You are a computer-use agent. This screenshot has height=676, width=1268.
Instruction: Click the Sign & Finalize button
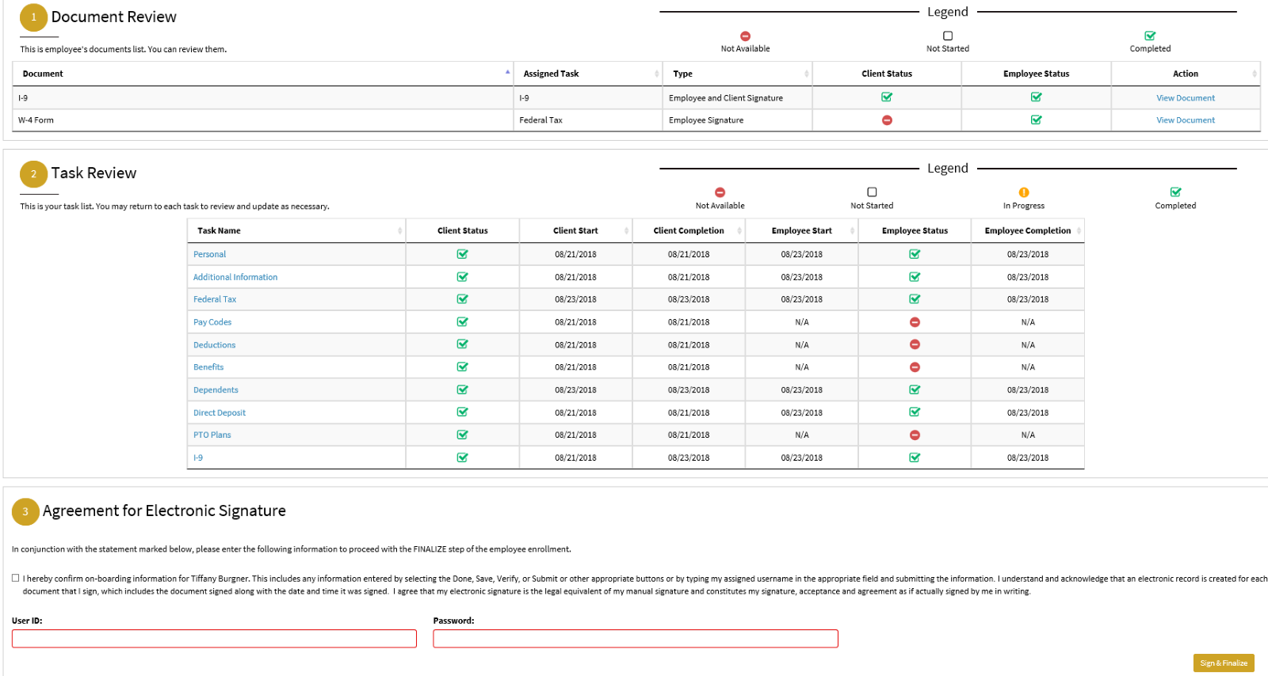(x=1224, y=663)
